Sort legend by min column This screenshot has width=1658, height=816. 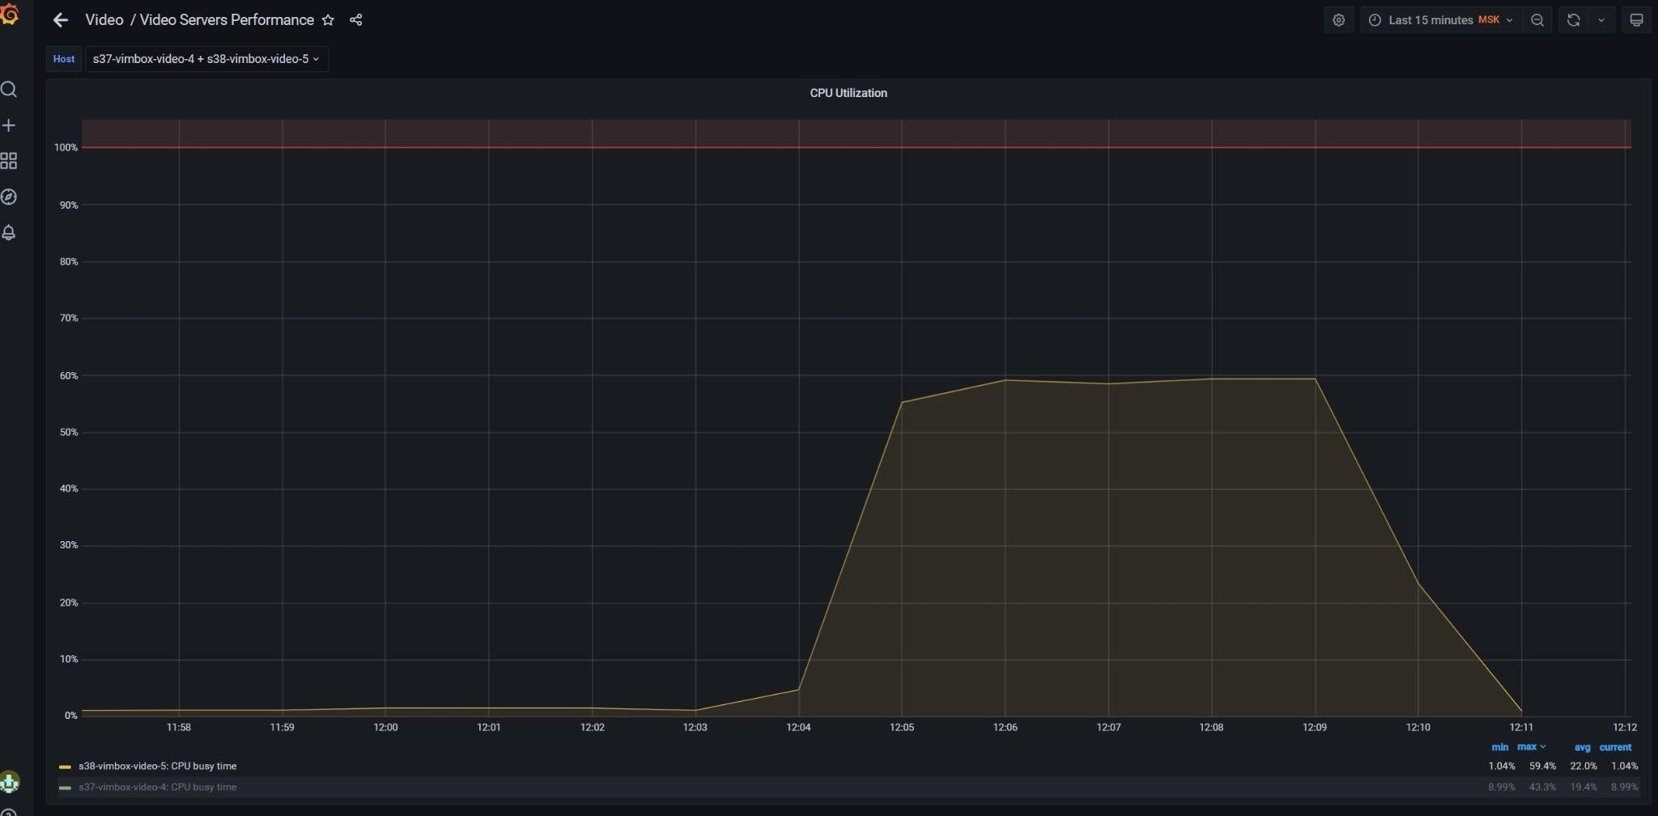[1499, 747]
